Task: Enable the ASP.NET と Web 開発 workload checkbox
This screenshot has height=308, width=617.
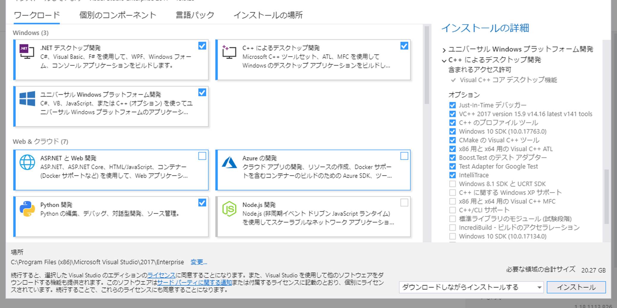Action: tap(202, 156)
